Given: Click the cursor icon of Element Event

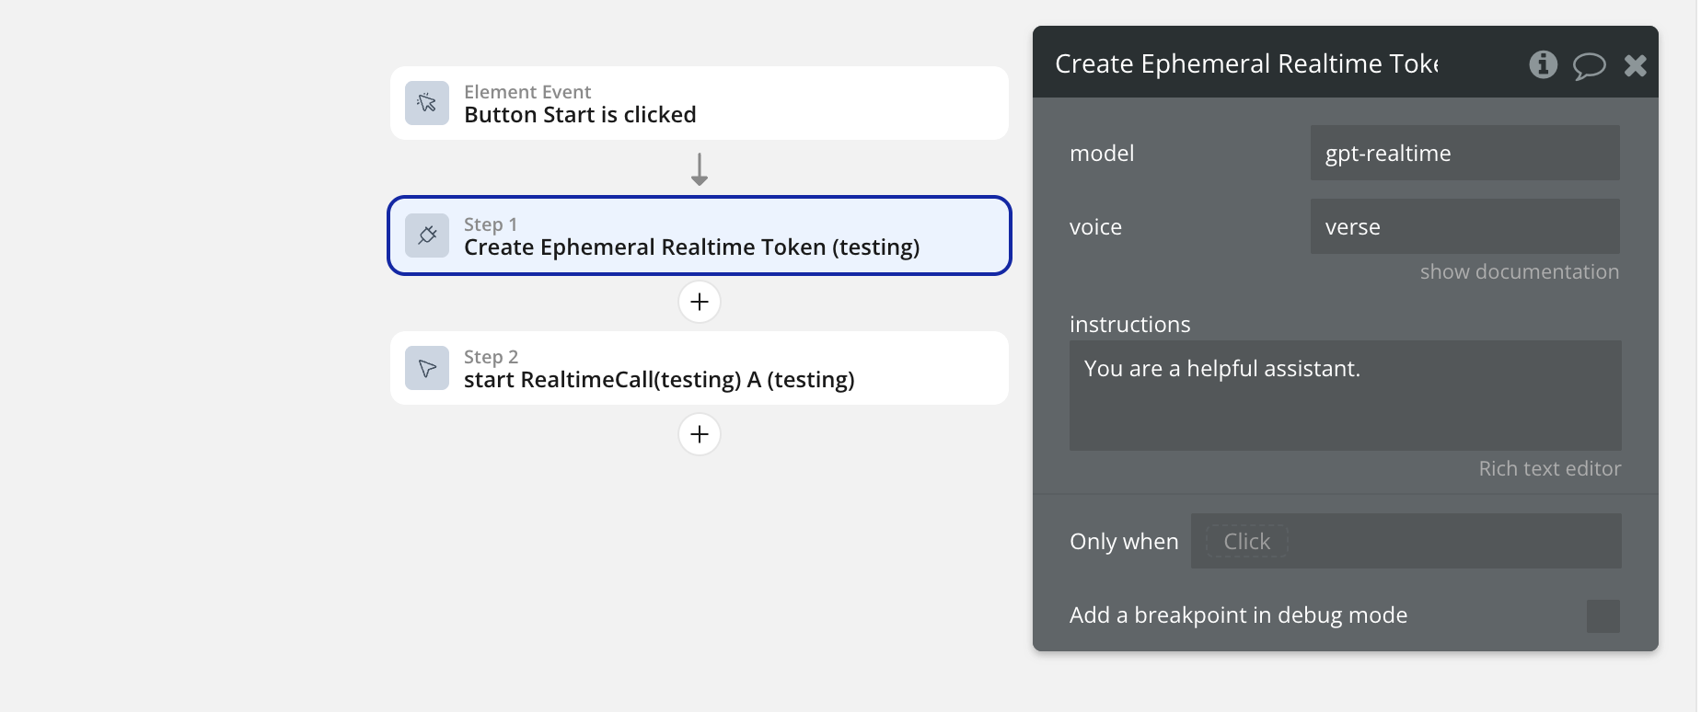Looking at the screenshot, I should tap(427, 103).
